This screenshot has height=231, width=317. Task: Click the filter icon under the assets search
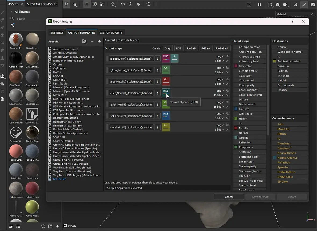[x=12, y=25]
